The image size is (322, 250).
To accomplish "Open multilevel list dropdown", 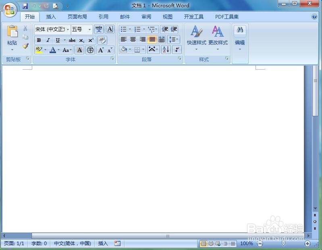I will coord(156,29).
